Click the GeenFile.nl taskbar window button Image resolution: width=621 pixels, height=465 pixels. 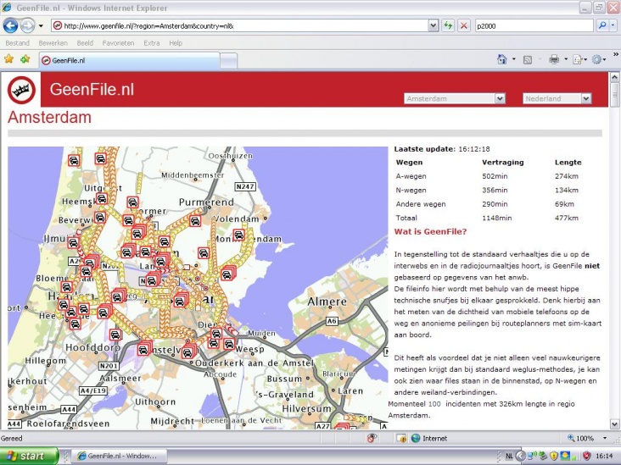pyautogui.click(x=119, y=456)
